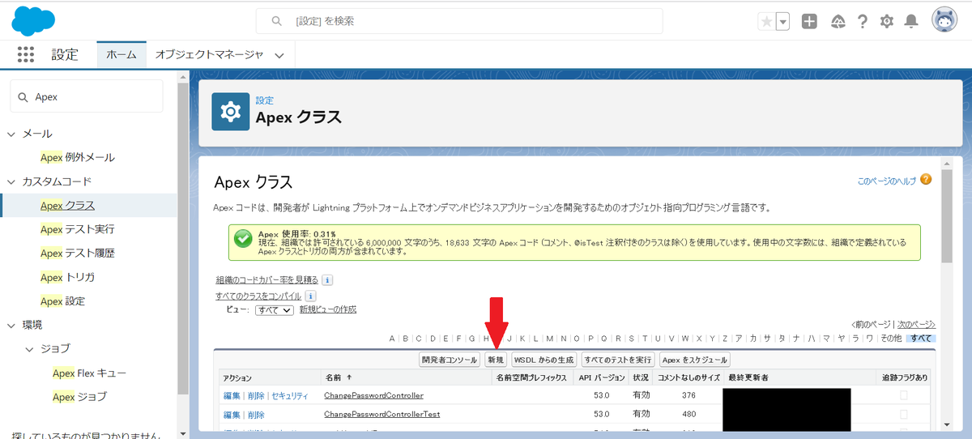
Task: Go to 次のページ link
Action: [x=916, y=323]
